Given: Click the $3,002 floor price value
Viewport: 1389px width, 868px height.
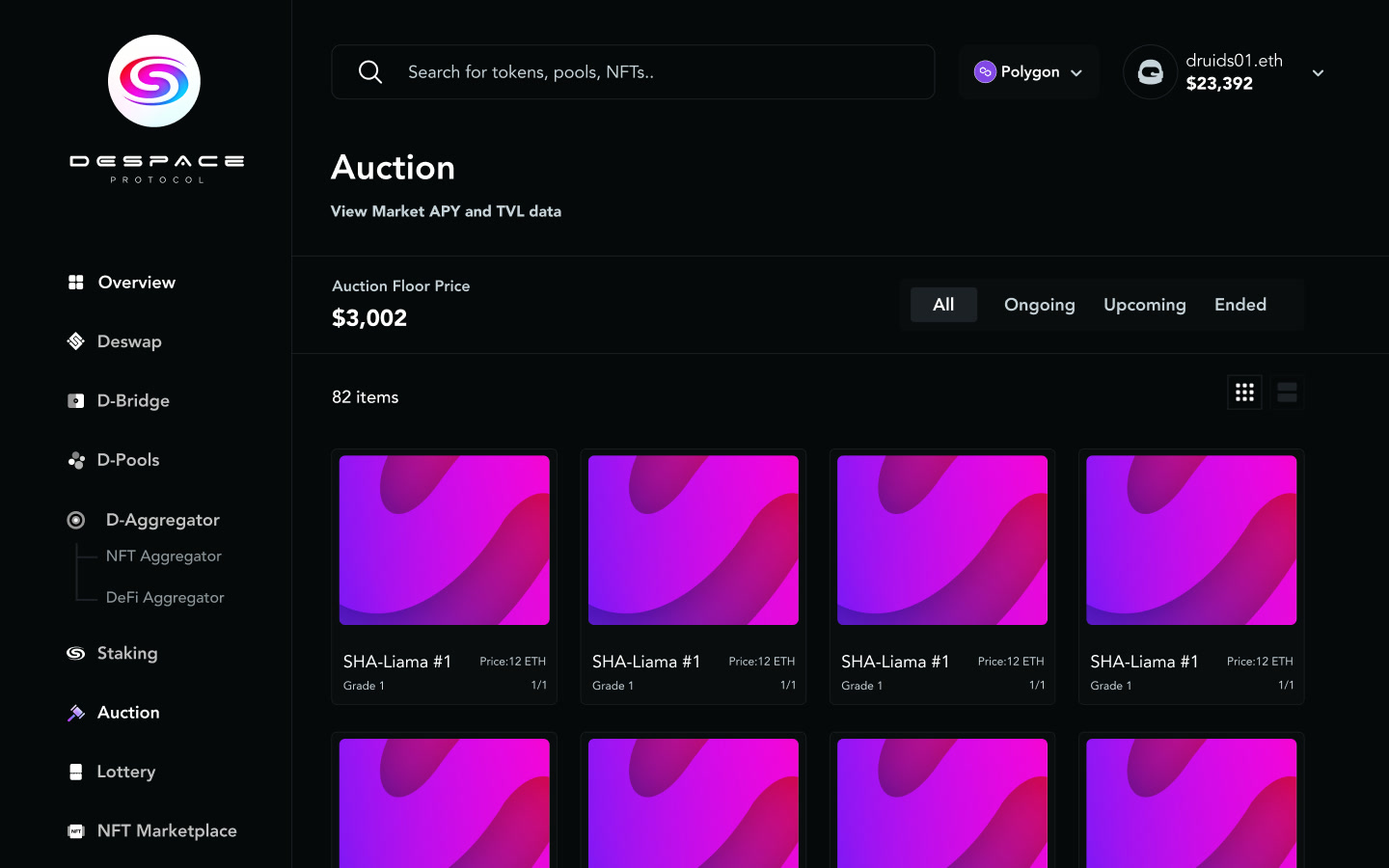Looking at the screenshot, I should click(x=369, y=318).
